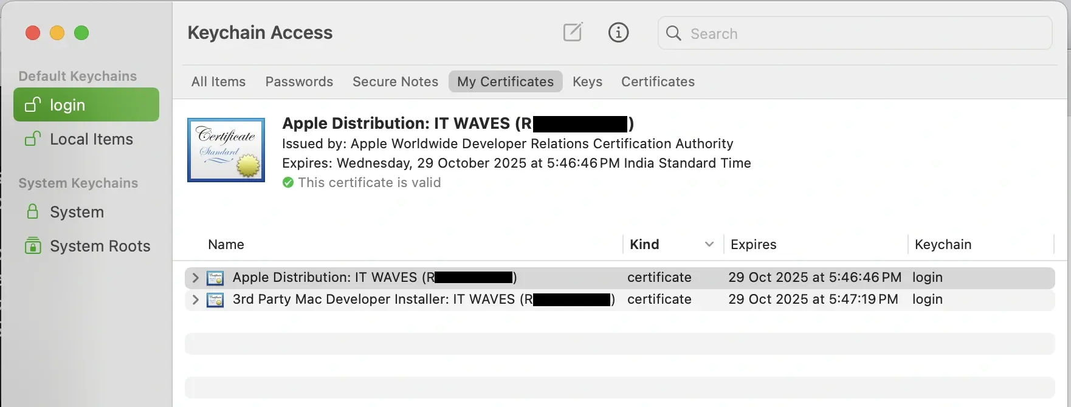The image size is (1071, 407).
Task: Open the Certificates tab
Action: point(658,81)
